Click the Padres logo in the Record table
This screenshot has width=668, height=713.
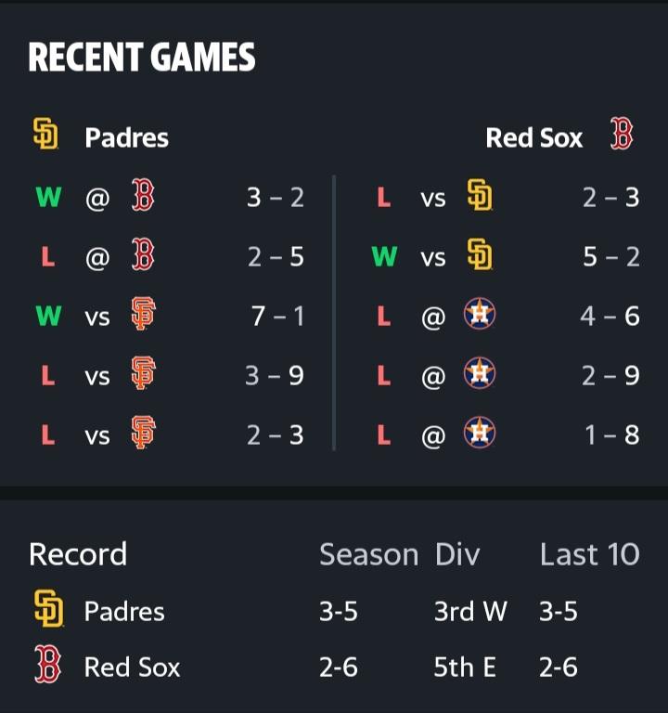[x=46, y=610]
